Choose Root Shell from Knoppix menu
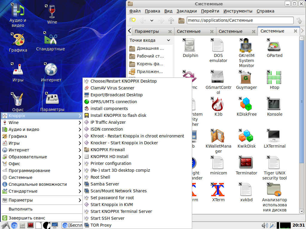 coord(137,177)
